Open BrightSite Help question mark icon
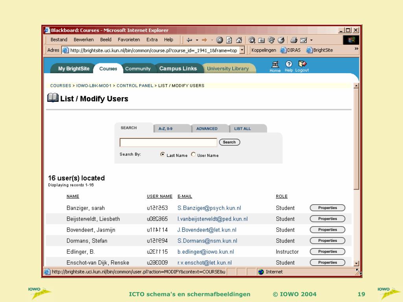This screenshot has width=403, height=302. (x=288, y=64)
